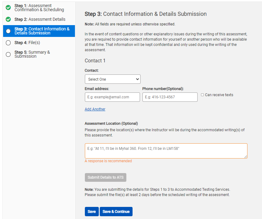The height and width of the screenshot is (219, 262).
Task: Click the empty circle icon beside Step 4
Action: [x=8, y=43]
